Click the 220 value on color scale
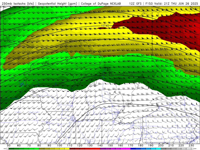The height and width of the screenshot is (150, 200). tap(181, 145)
